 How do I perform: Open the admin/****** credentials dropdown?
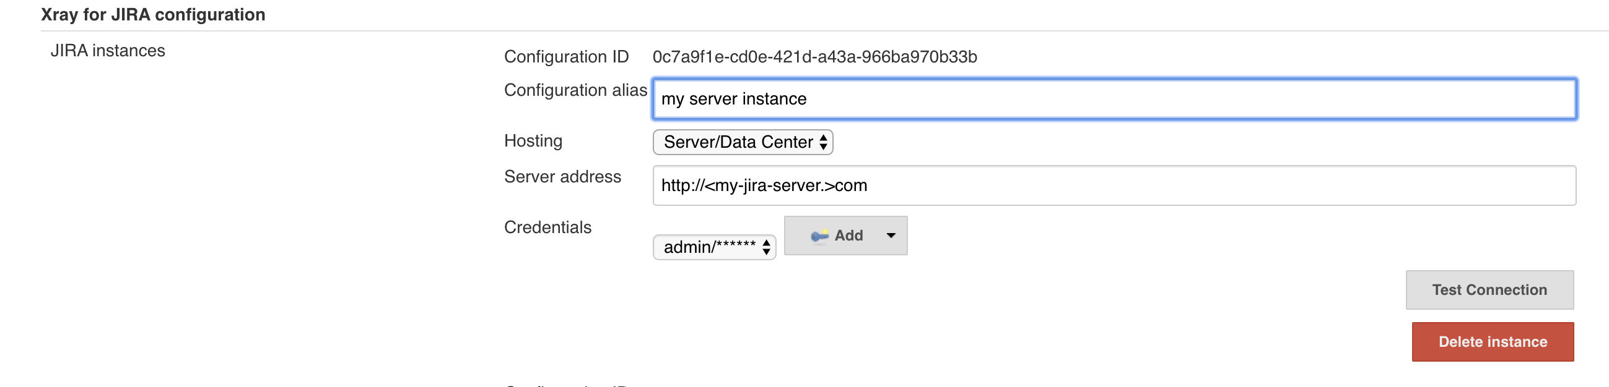tap(714, 247)
